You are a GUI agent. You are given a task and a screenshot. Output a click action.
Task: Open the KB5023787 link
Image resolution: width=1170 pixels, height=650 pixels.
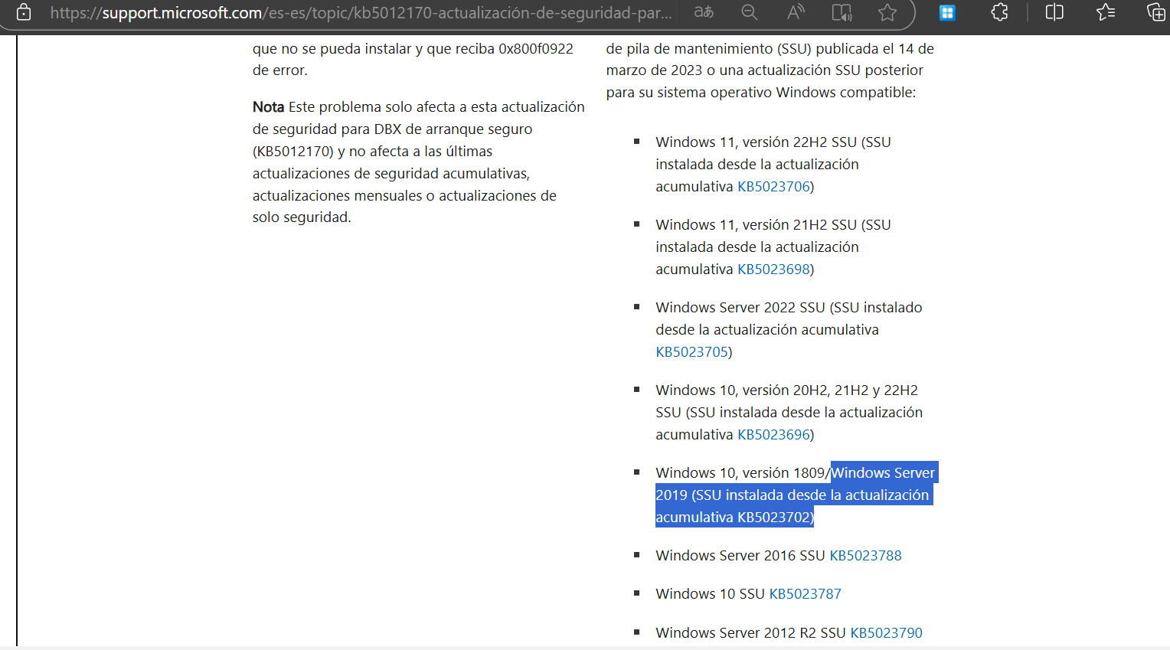pos(805,593)
